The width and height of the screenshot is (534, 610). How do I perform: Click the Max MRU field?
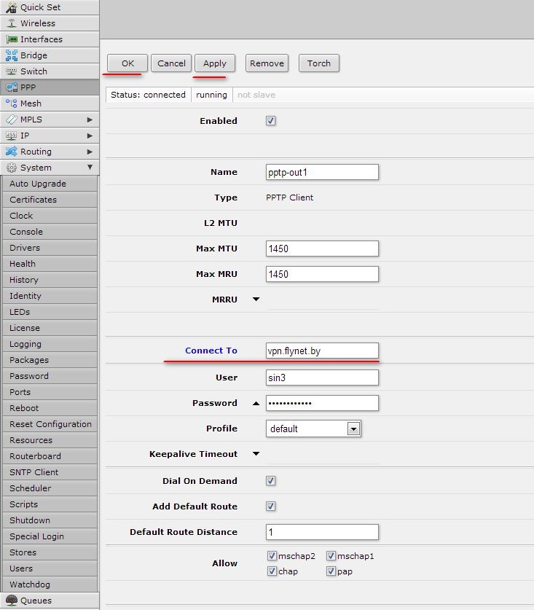322,274
